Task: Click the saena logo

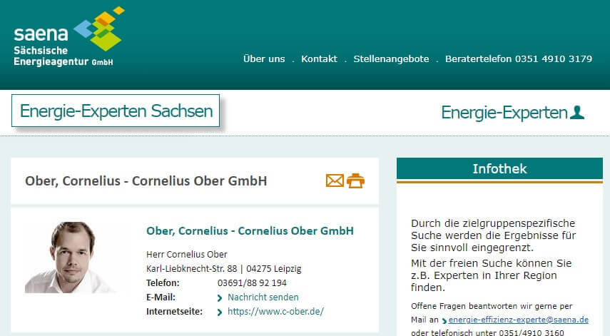Action: (x=69, y=37)
